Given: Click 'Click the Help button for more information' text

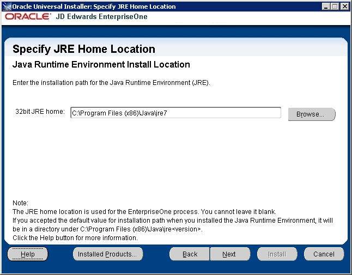Looking at the screenshot, I should (75, 238).
